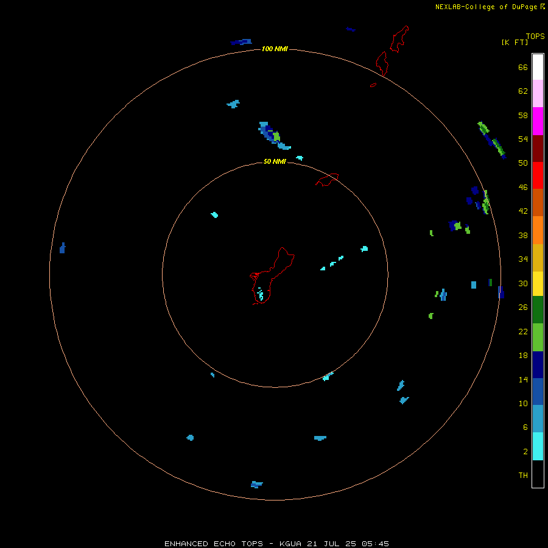Click the large echo cluster north of 50 NMI label
The image size is (548, 548).
pyautogui.click(x=273, y=136)
